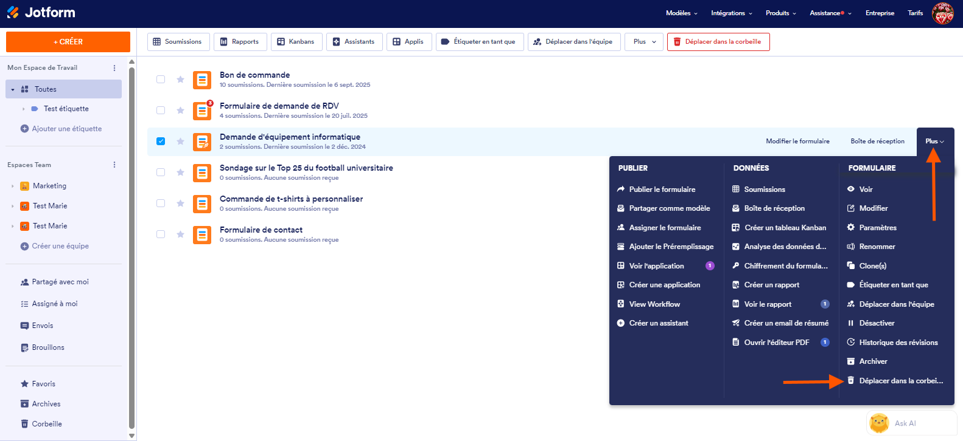The height and width of the screenshot is (441, 963).
Task: Click Ajouter une étiquette
Action: point(61,129)
